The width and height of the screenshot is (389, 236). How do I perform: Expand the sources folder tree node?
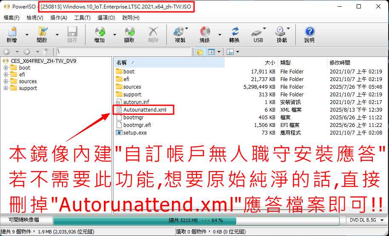(6, 81)
